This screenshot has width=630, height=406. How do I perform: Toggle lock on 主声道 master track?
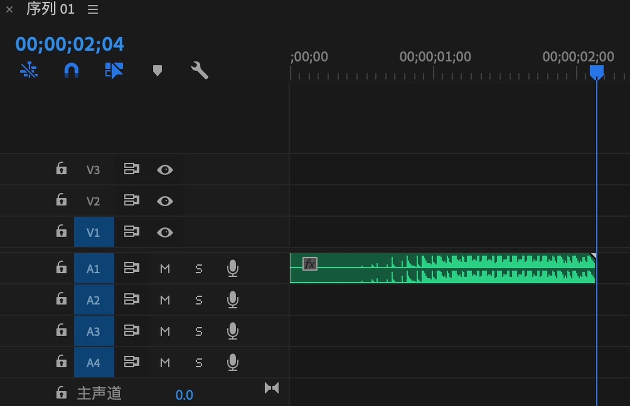pos(61,392)
